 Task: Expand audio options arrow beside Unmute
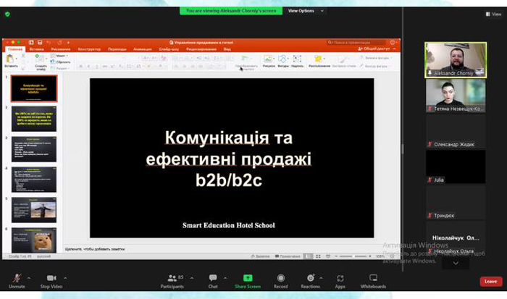pos(29,278)
